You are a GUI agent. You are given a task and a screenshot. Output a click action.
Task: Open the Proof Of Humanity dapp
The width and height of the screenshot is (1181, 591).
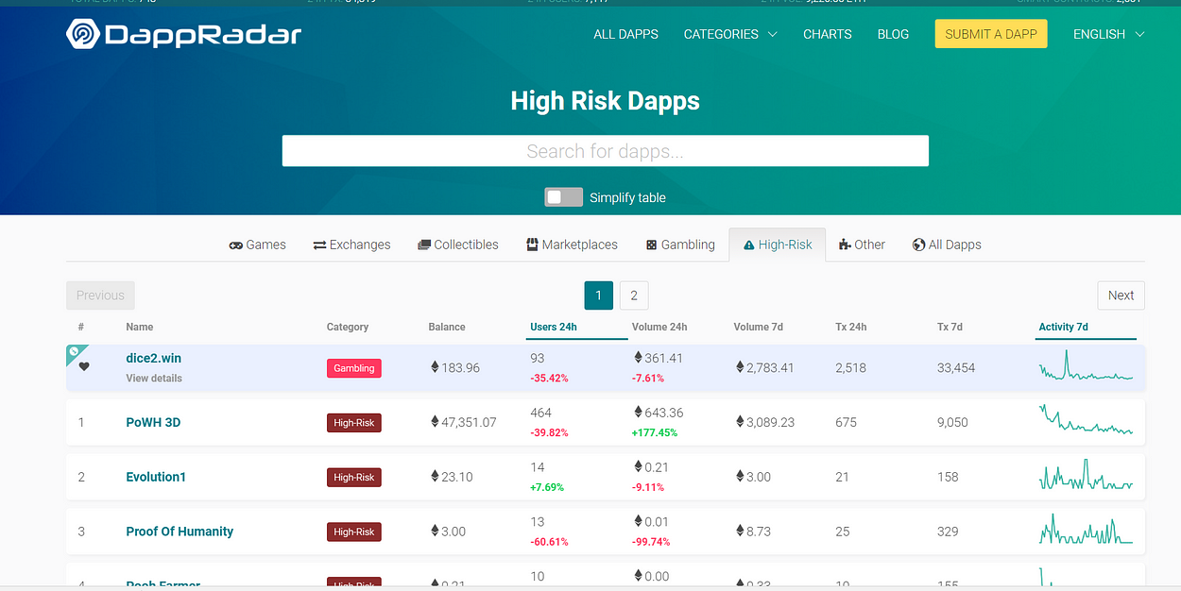click(180, 532)
